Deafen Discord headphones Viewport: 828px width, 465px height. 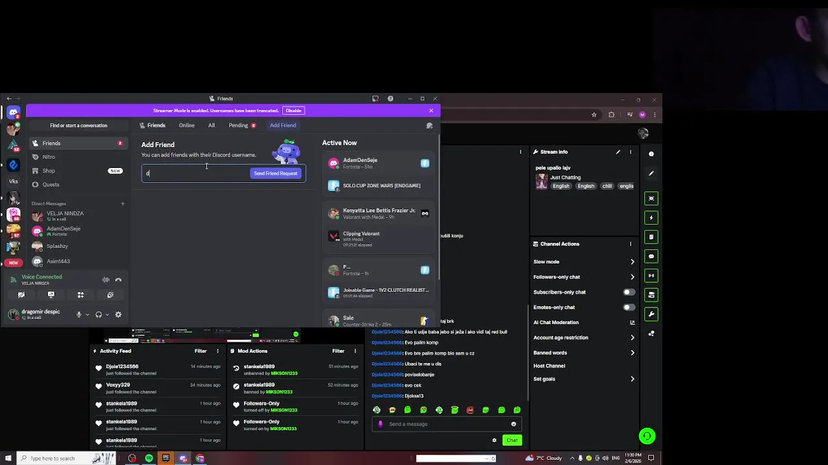[x=98, y=315]
